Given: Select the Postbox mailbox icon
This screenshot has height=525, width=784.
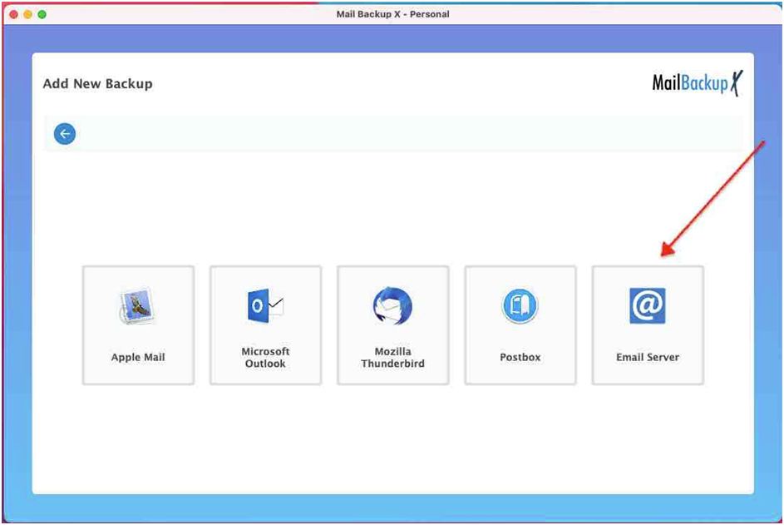Looking at the screenshot, I should tap(520, 305).
